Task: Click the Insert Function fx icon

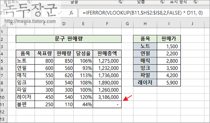Action: tap(71, 13)
